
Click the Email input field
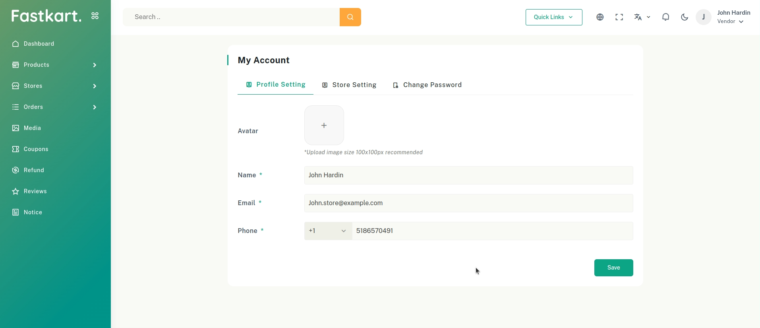[468, 203]
